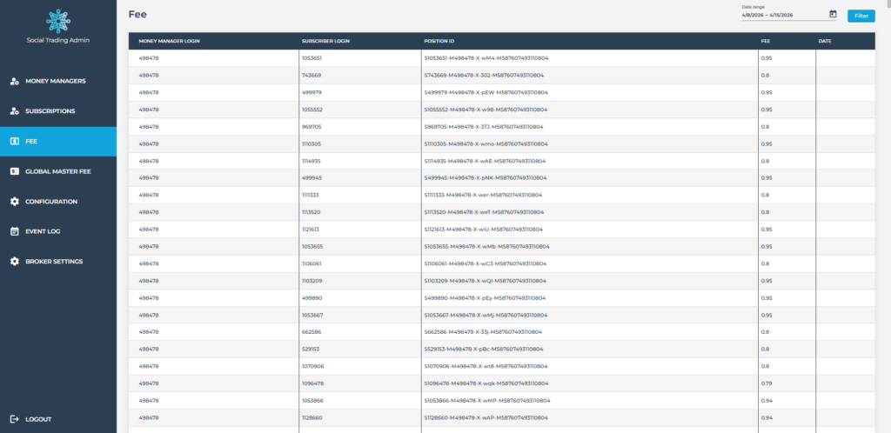This screenshot has height=433, width=891.
Task: Click the Social Trading Admin logo
Action: (57, 19)
